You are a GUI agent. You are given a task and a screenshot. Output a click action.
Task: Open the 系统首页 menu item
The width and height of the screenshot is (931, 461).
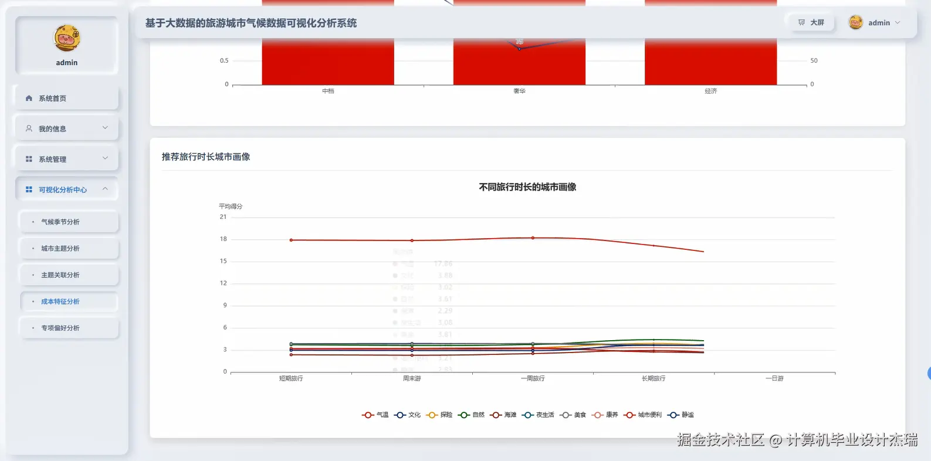coord(67,99)
